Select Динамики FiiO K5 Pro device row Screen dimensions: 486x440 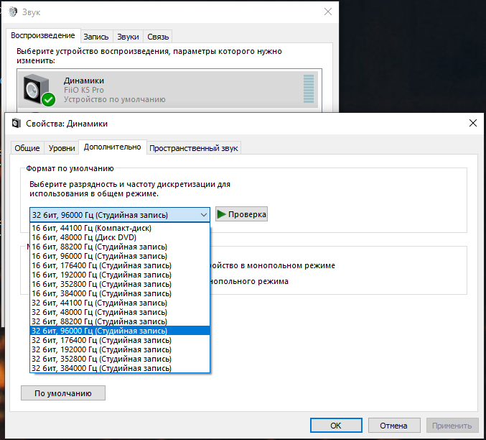168,89
